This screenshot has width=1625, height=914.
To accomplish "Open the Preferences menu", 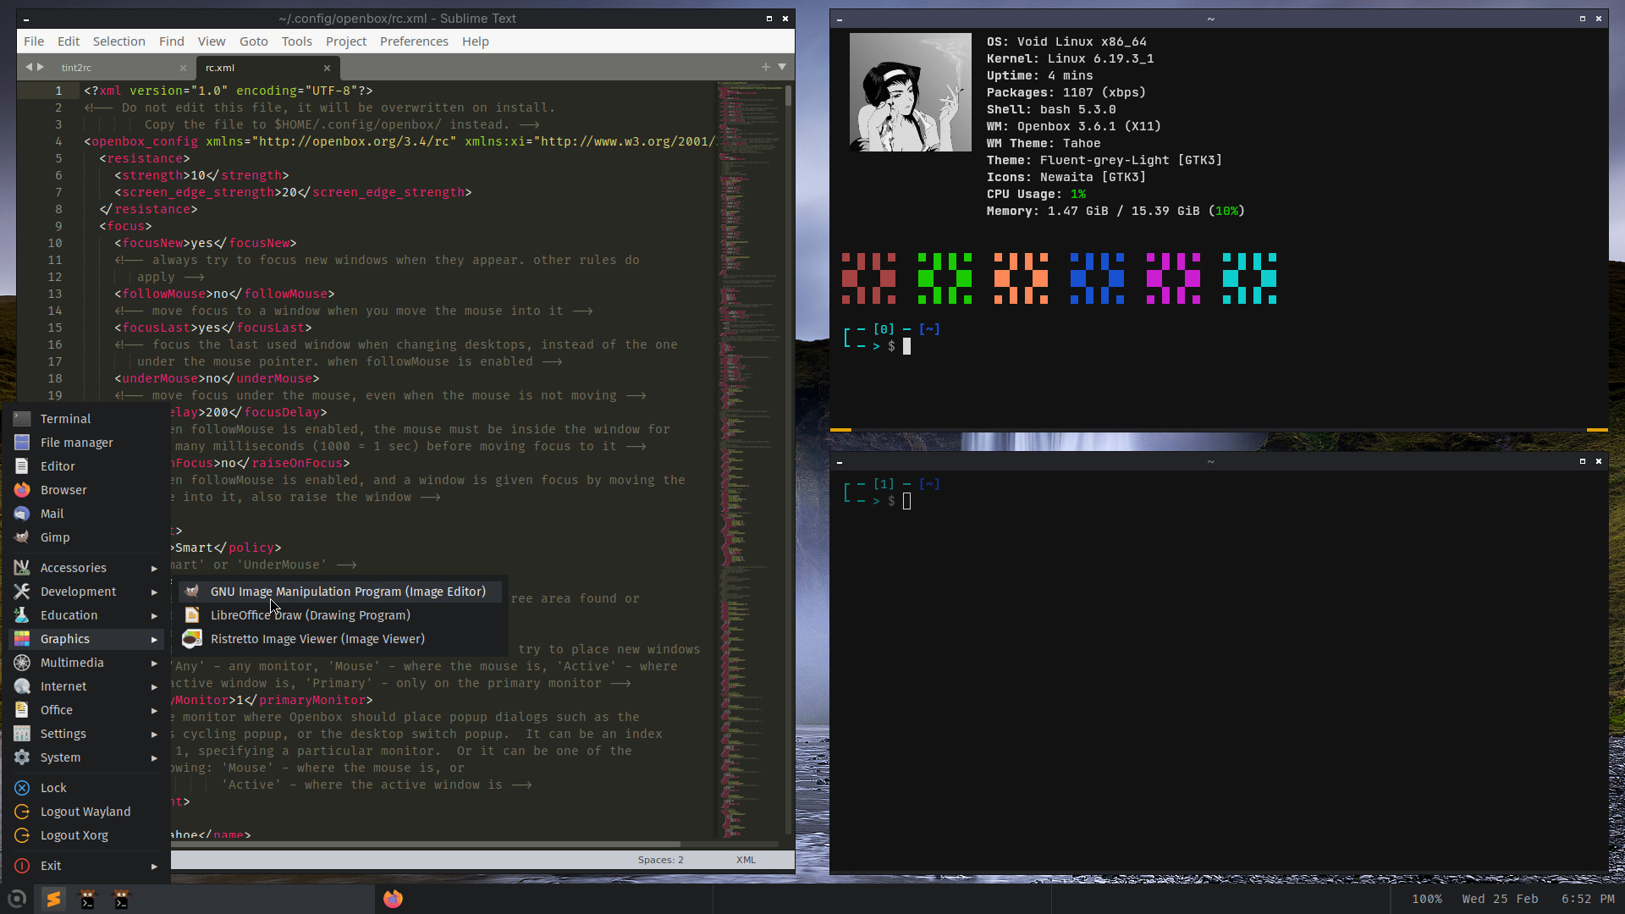I will pyautogui.click(x=414, y=41).
